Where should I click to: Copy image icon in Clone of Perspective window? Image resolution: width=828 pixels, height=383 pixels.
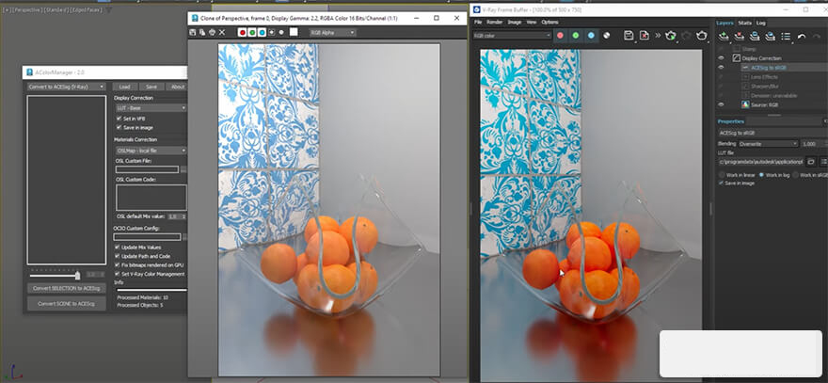202,32
